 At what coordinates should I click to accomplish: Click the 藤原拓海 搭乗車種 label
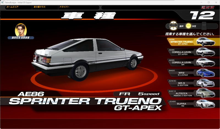[21, 38]
